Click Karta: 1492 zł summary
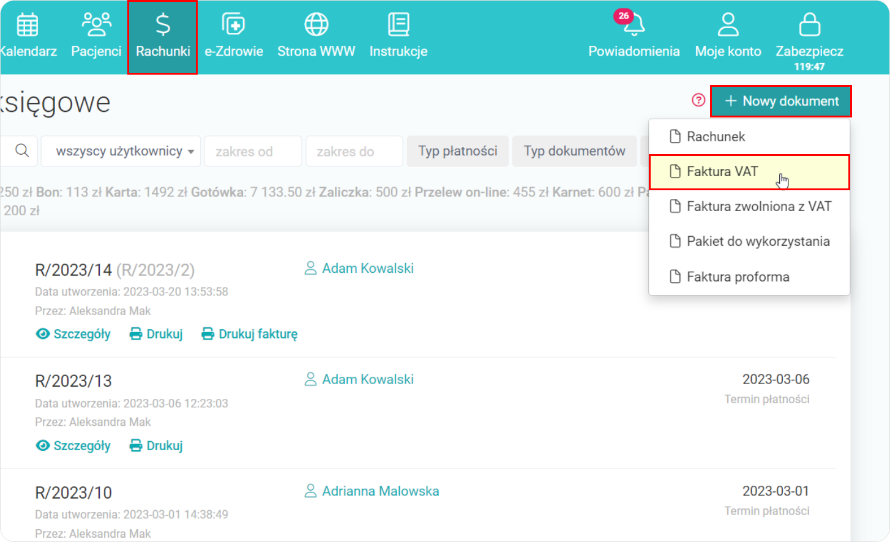Image resolution: width=890 pixels, height=542 pixels. click(x=146, y=192)
